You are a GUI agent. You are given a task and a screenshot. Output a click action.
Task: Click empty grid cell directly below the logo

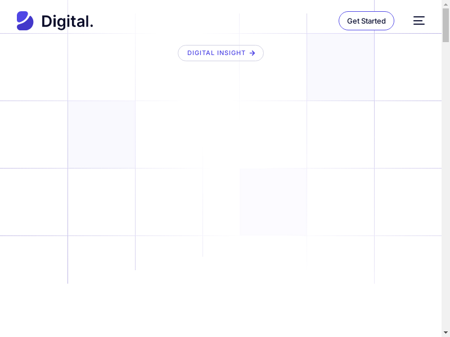pos(34,67)
